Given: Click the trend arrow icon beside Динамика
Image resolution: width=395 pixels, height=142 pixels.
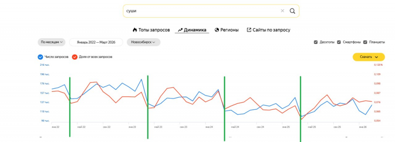Looking at the screenshot, I should pyautogui.click(x=180, y=30).
